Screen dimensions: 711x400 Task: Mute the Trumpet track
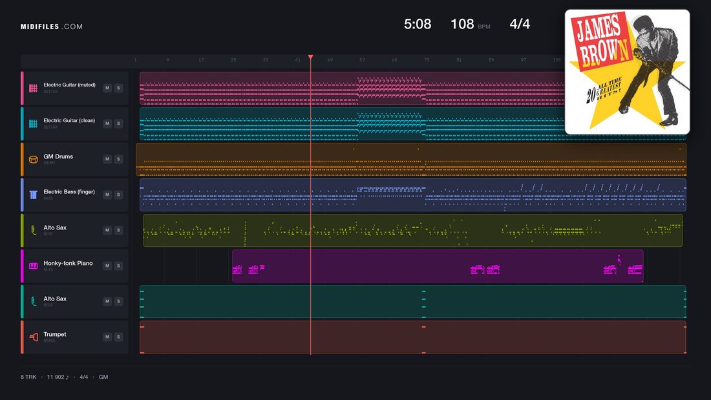point(107,337)
